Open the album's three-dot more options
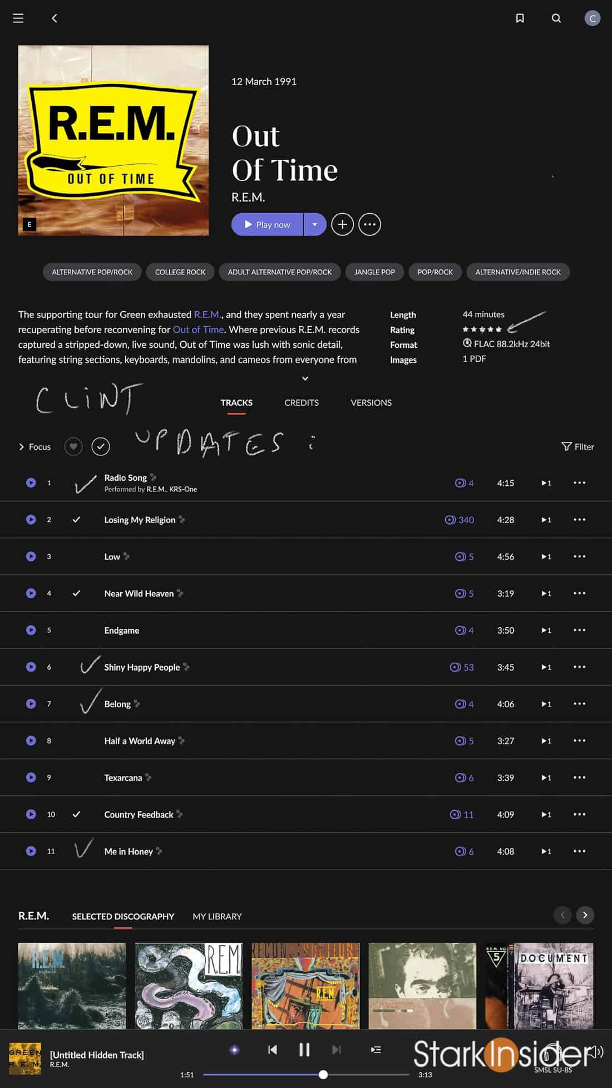The image size is (612, 1088). 369,224
